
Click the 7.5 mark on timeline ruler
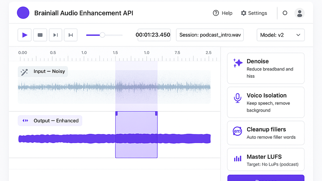[177, 53]
